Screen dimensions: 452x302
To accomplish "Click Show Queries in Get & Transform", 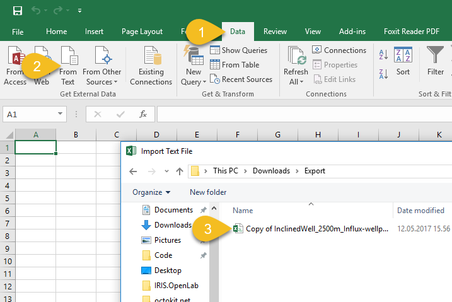I will (x=238, y=50).
